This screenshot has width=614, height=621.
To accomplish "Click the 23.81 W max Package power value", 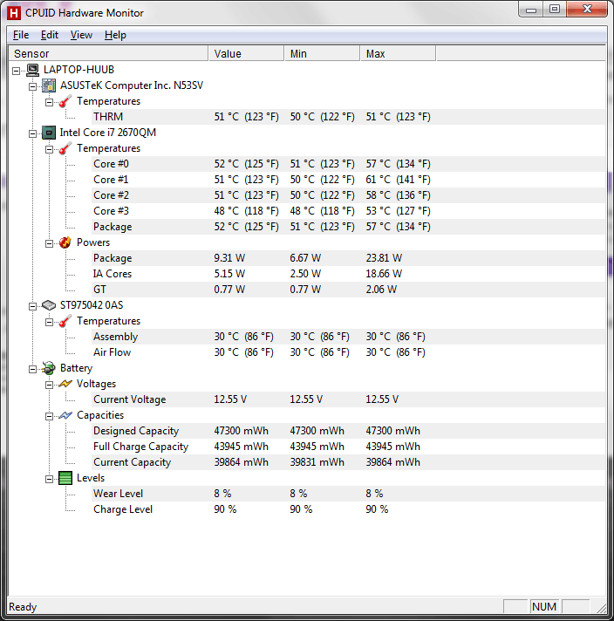I will click(x=384, y=258).
